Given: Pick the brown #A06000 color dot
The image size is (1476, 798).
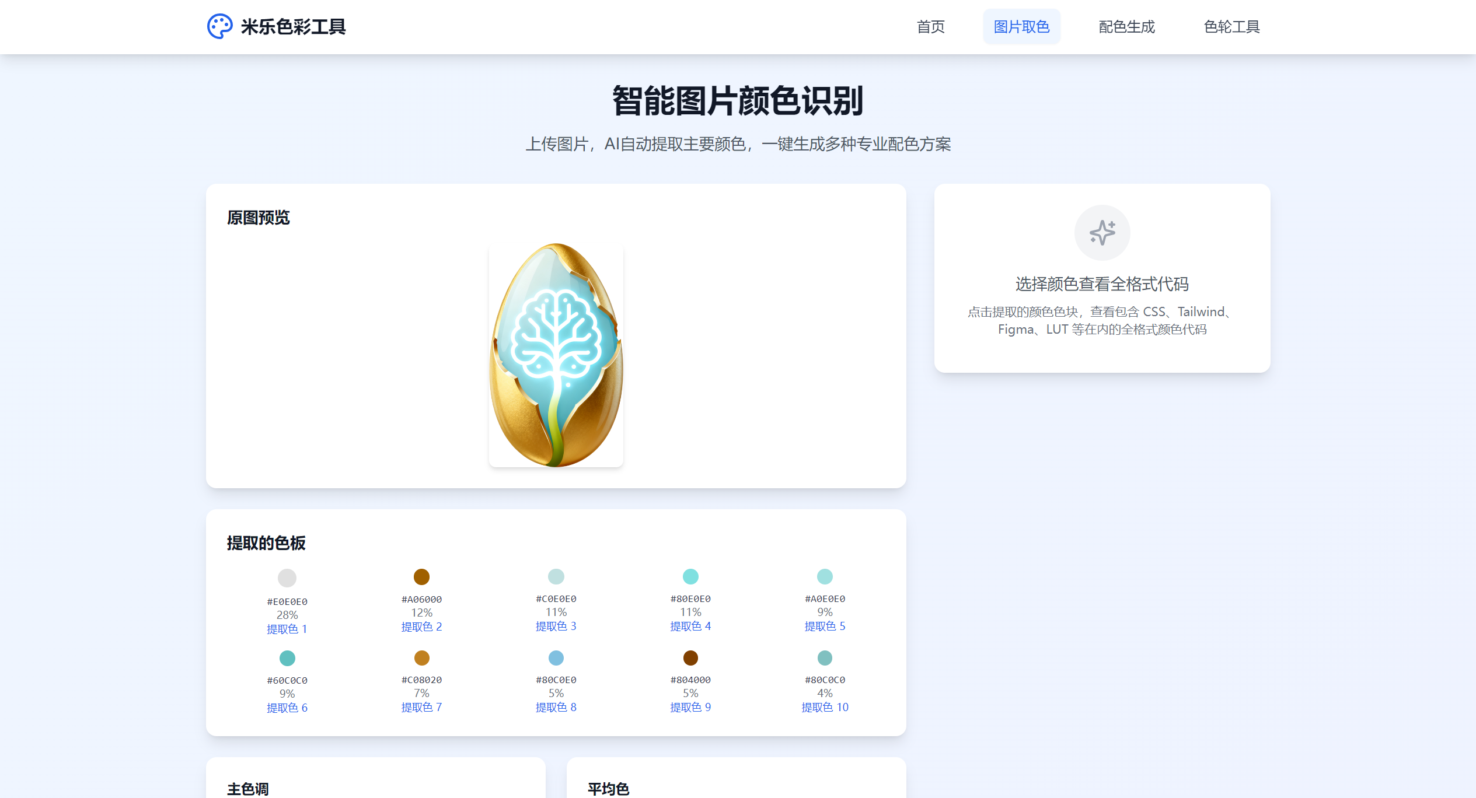Looking at the screenshot, I should [x=421, y=577].
